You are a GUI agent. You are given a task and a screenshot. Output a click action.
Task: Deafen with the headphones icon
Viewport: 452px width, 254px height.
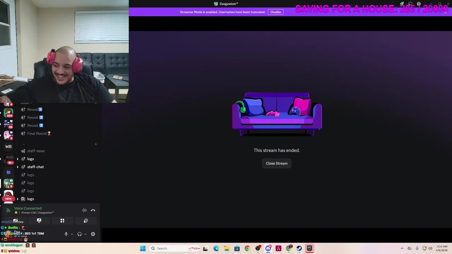pos(79,234)
